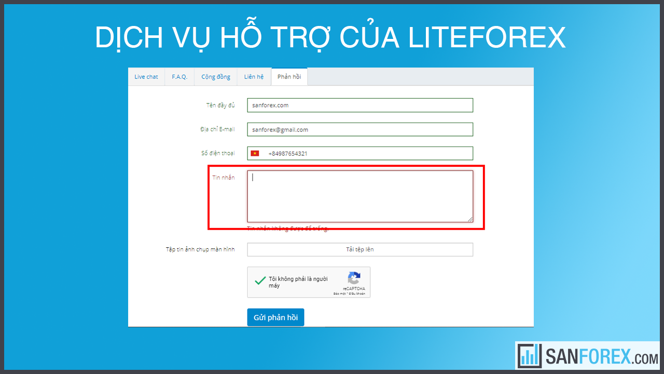Select the Phản hồi tab

pos(289,77)
